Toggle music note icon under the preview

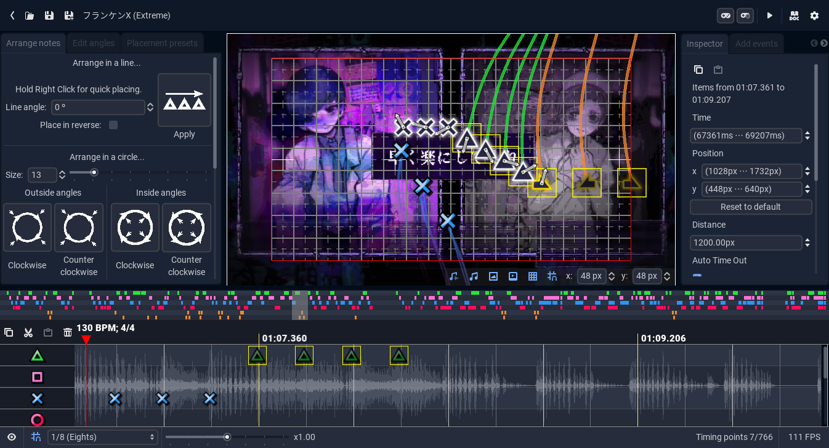(x=474, y=276)
